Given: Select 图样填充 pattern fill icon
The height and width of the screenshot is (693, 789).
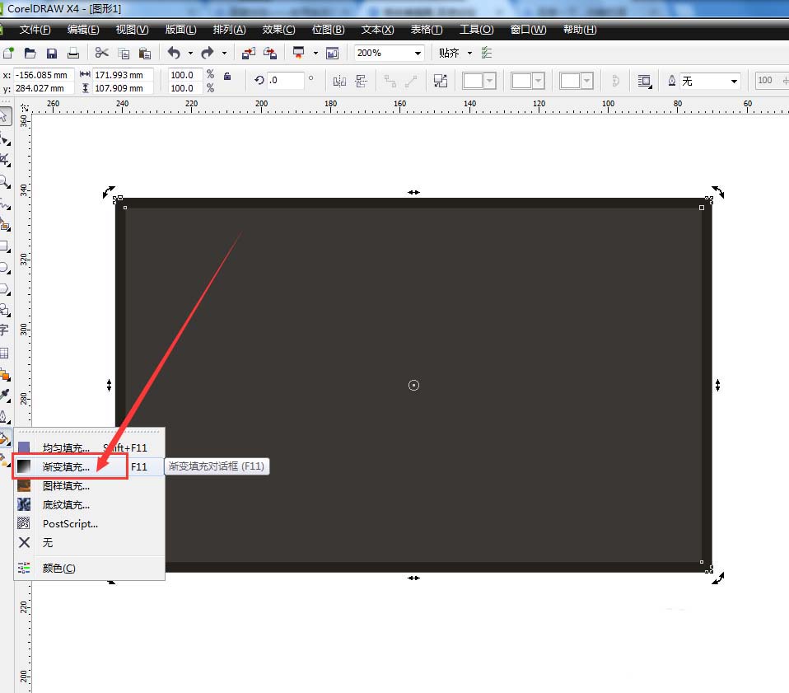Looking at the screenshot, I should coord(25,486).
